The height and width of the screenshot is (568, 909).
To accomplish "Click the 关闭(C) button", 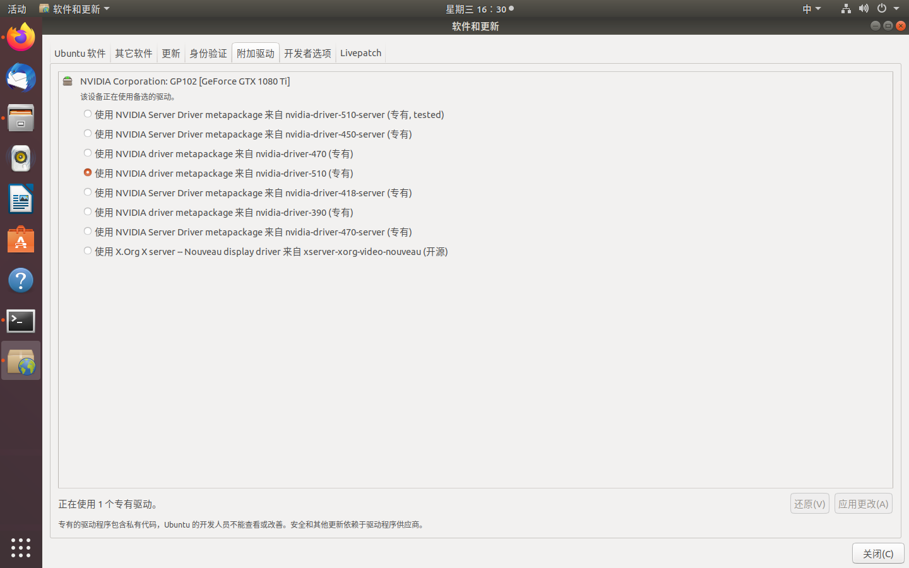I will 878,553.
